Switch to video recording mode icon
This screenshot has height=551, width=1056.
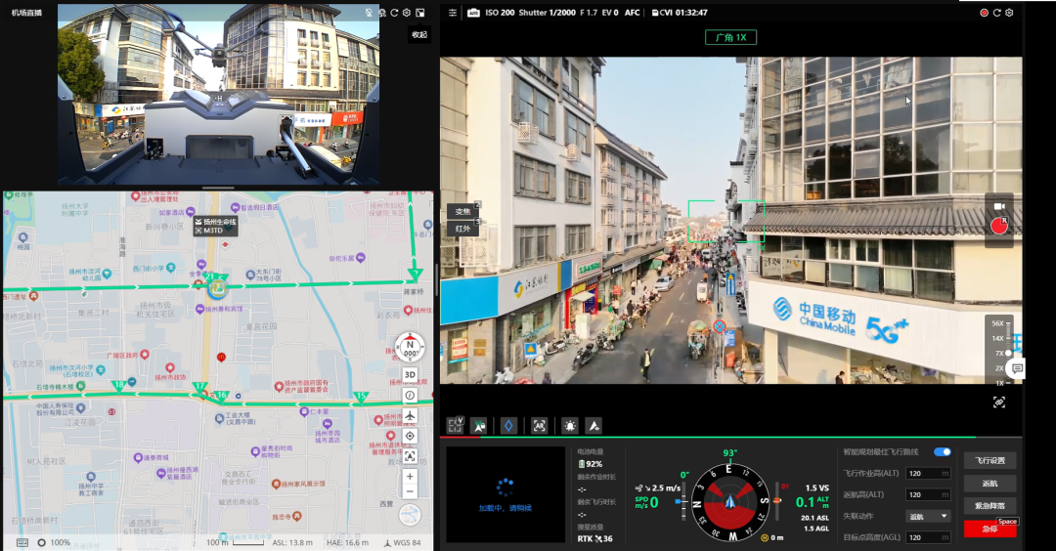coord(999,206)
